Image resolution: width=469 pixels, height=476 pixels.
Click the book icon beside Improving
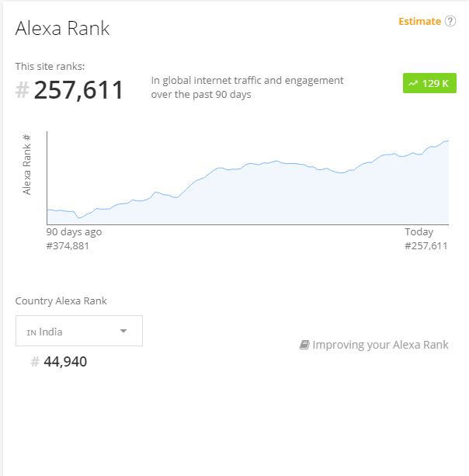304,345
